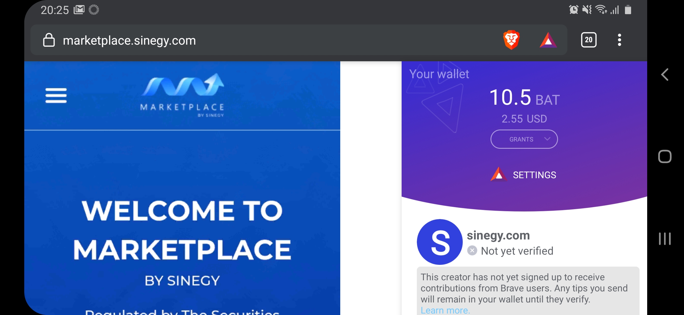Tap the BY SINEGY subtitle text
Image resolution: width=684 pixels, height=315 pixels.
click(x=182, y=281)
